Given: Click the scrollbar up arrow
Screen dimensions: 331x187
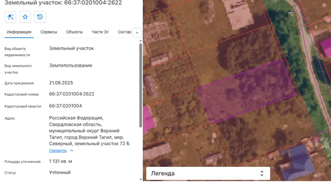Looking at the screenshot, I should pos(141,41).
